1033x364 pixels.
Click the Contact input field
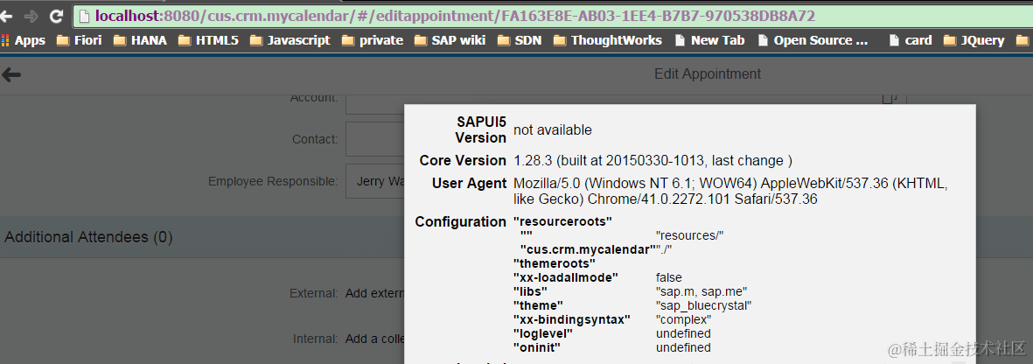click(x=375, y=139)
